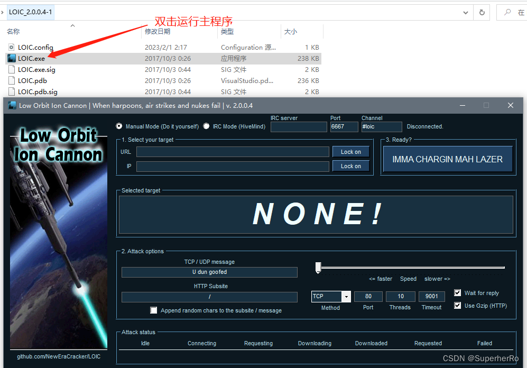Click the refresh icon in the address bar
Viewport: 527px width, 368px height.
click(x=482, y=12)
